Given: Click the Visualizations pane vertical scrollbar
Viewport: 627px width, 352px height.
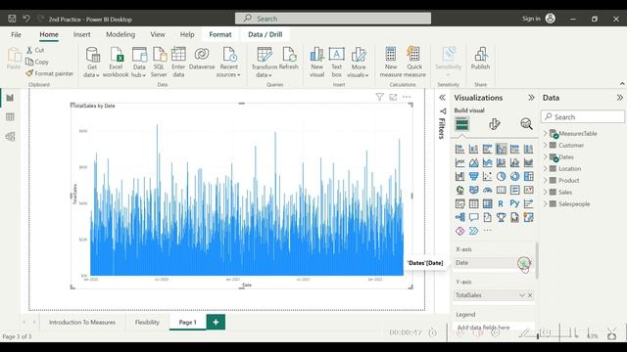Looking at the screenshot, I should pyautogui.click(x=537, y=261).
